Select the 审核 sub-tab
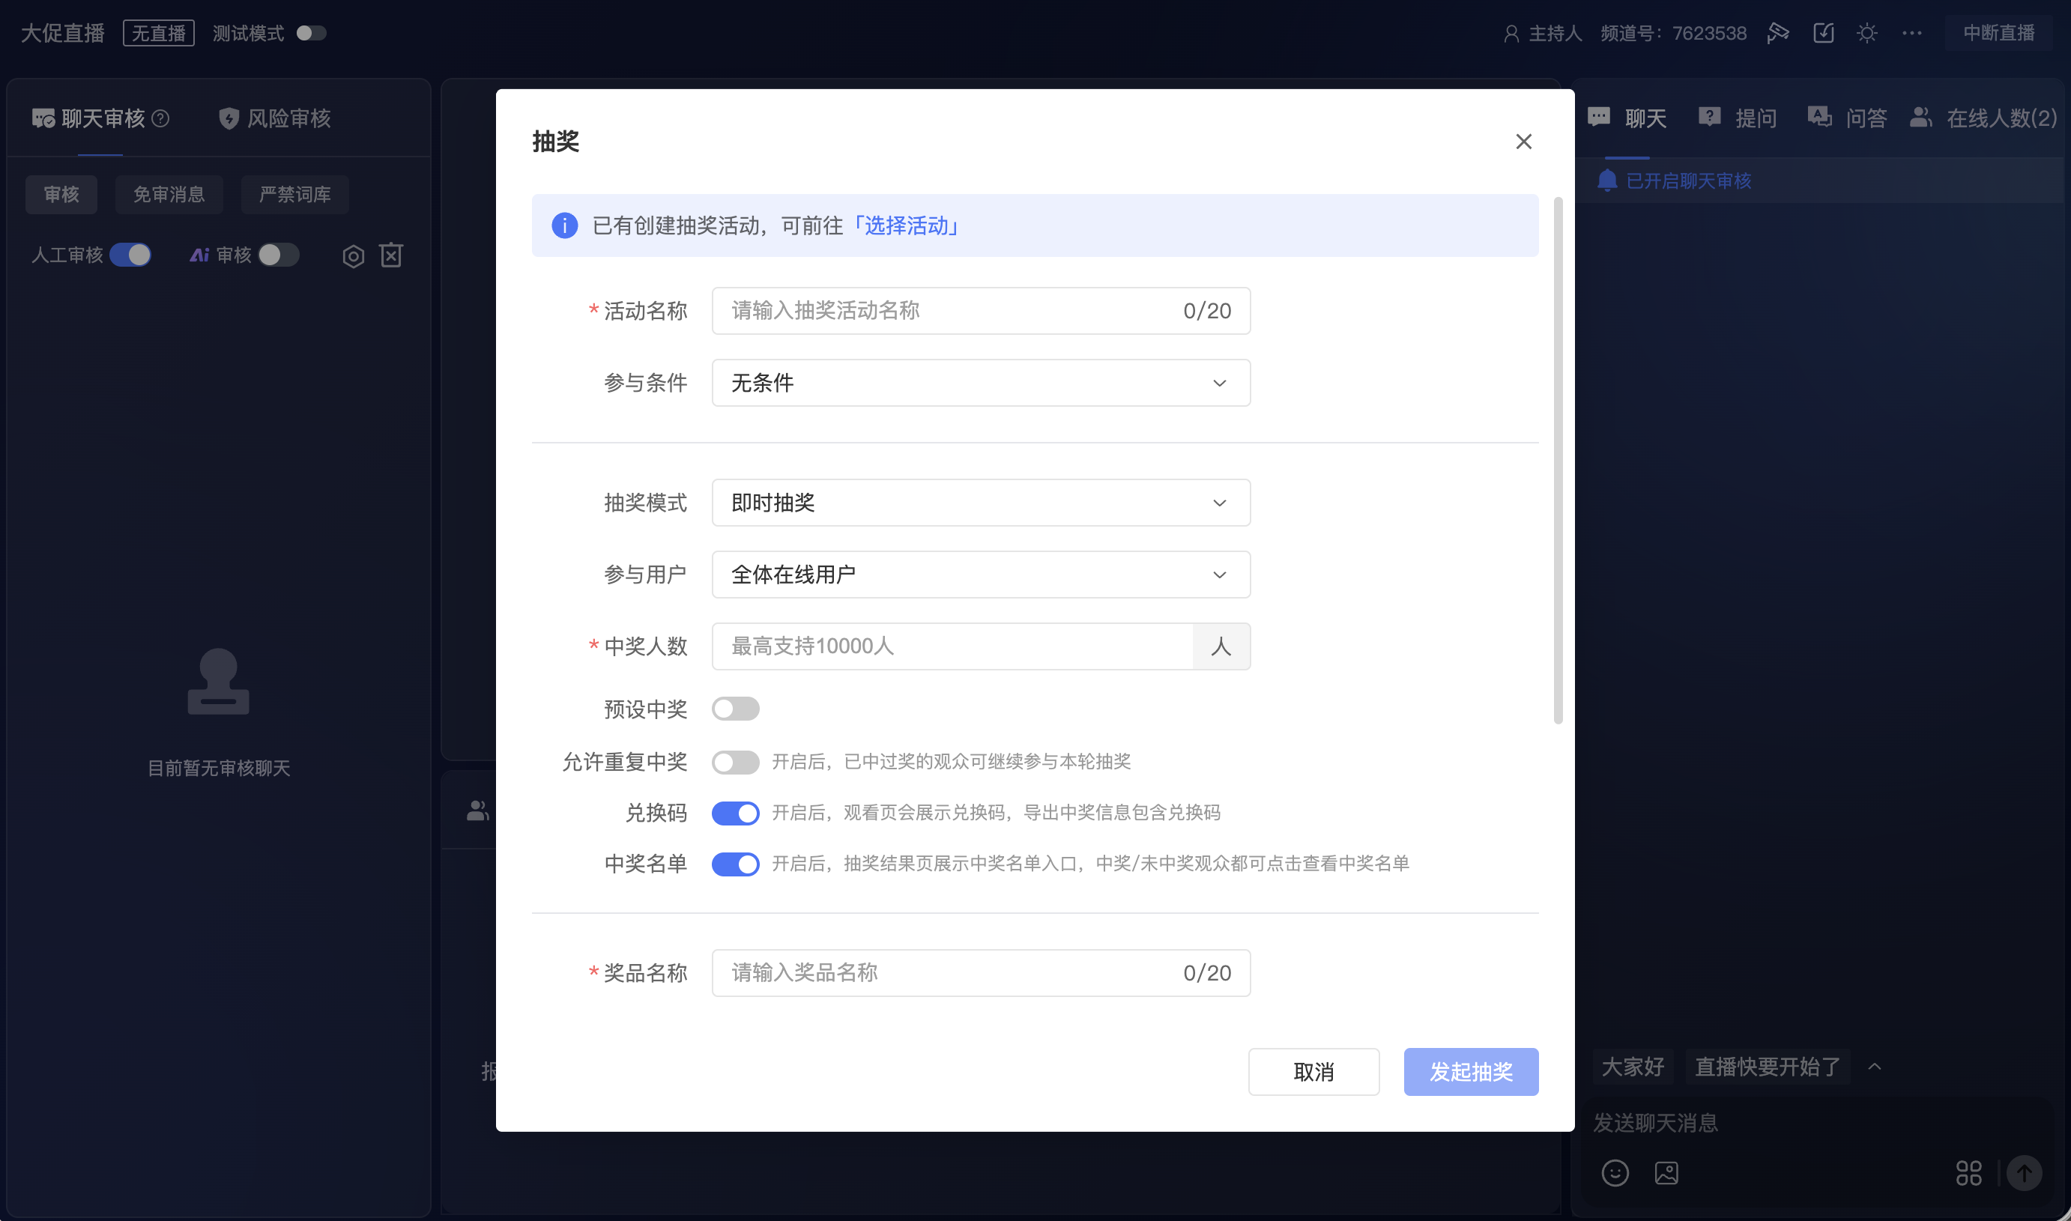This screenshot has width=2071, height=1221. (x=61, y=194)
